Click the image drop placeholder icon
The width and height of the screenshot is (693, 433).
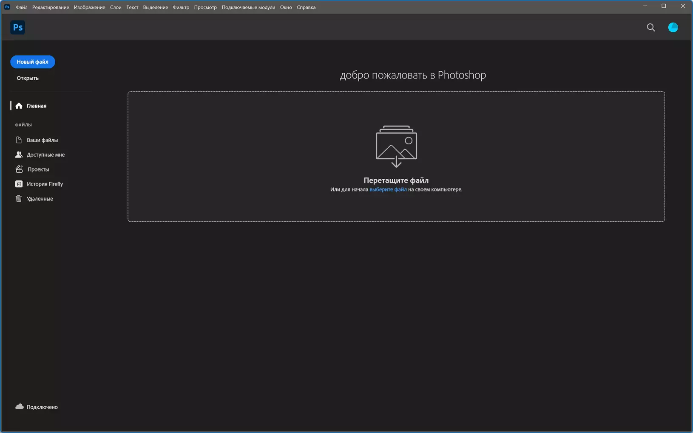[x=396, y=146]
